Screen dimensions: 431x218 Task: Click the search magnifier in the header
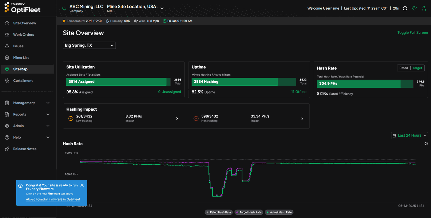click(x=64, y=8)
